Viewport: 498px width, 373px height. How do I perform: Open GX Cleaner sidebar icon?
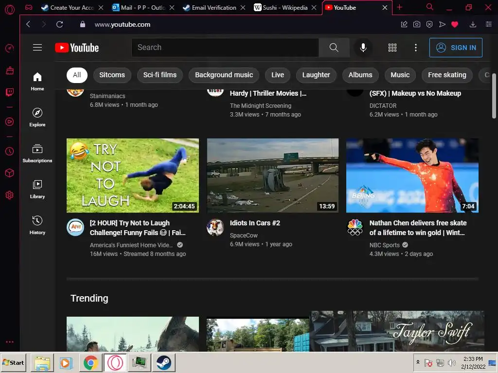click(x=10, y=70)
